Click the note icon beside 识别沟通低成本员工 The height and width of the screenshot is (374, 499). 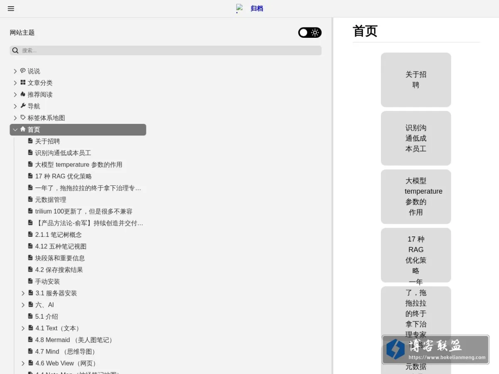click(30, 153)
